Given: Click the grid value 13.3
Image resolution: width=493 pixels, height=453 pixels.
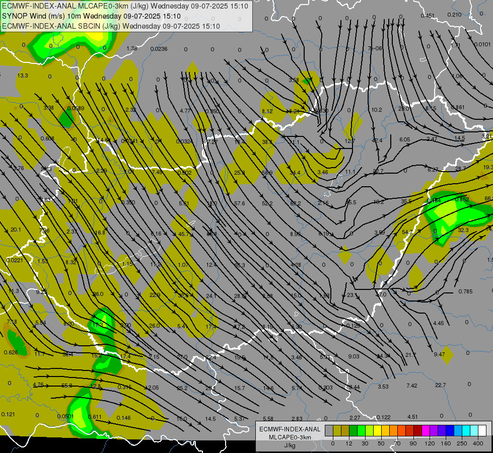Looking at the screenshot, I should 23,76.
